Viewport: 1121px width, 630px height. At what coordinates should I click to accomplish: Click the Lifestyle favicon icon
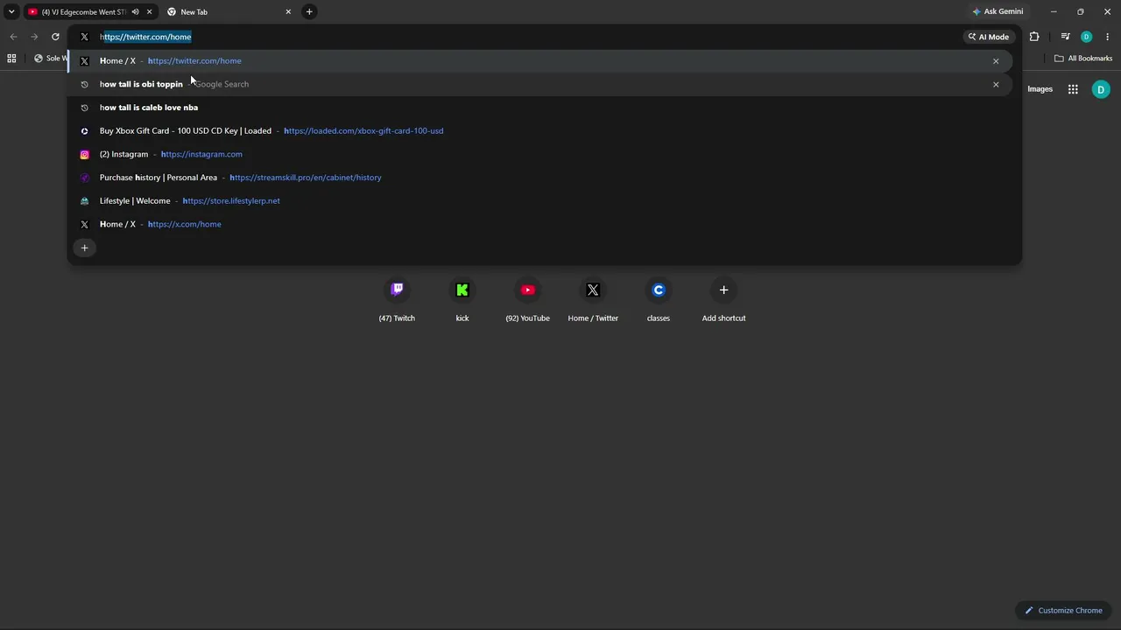click(x=84, y=201)
